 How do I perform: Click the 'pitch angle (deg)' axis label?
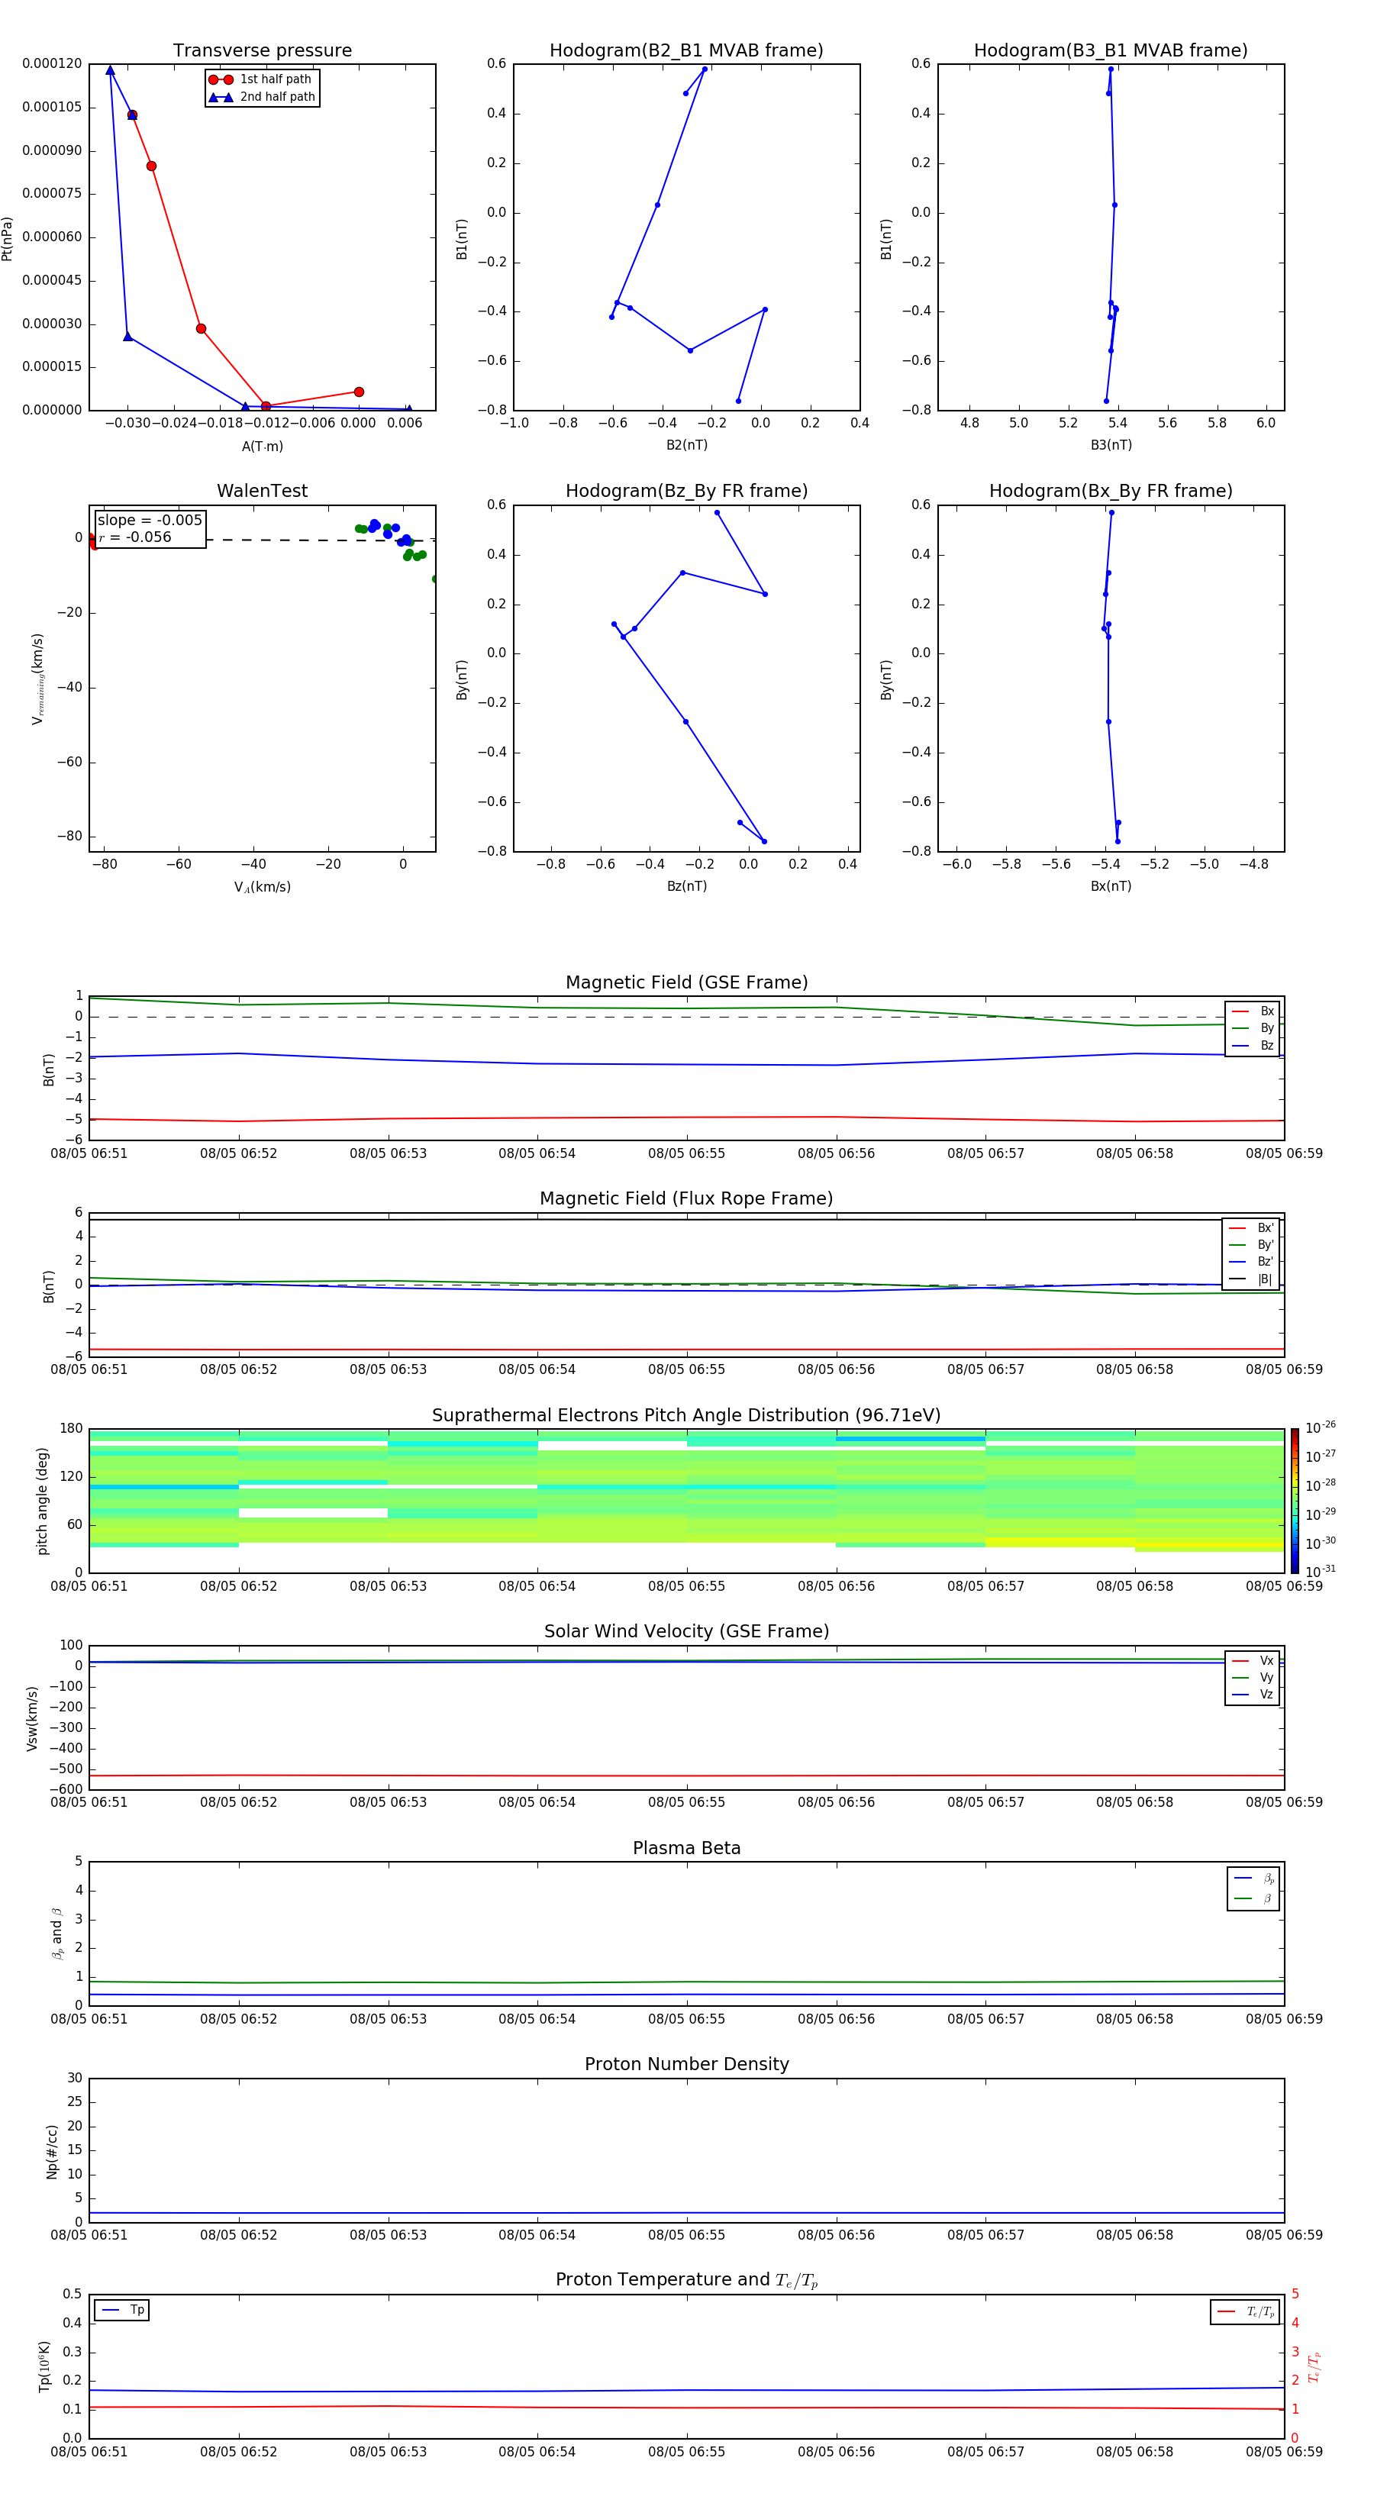[42, 1501]
